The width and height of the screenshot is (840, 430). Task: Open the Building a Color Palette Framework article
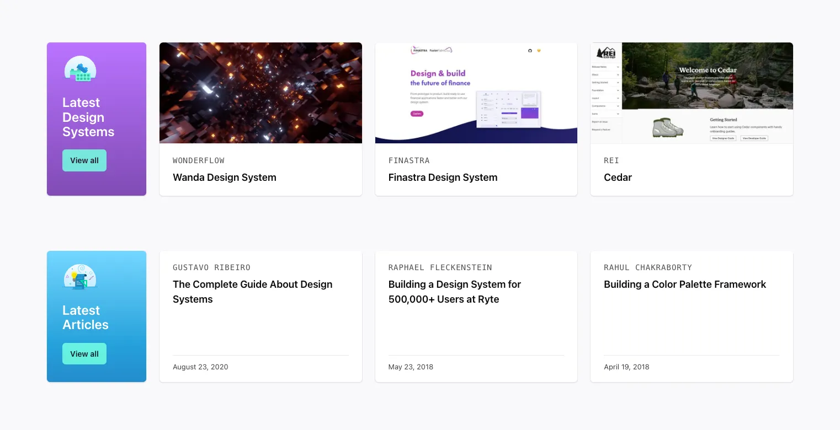(x=685, y=284)
